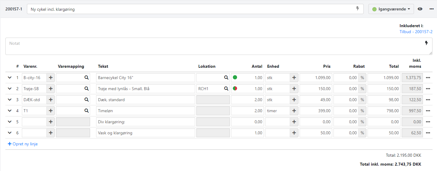The width and height of the screenshot is (437, 171).
Task: Click the unit plus button on the Timeløn row
Action: (294, 111)
